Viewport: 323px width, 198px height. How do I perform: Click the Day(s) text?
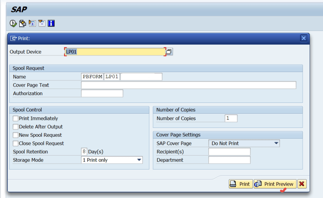[96, 152]
